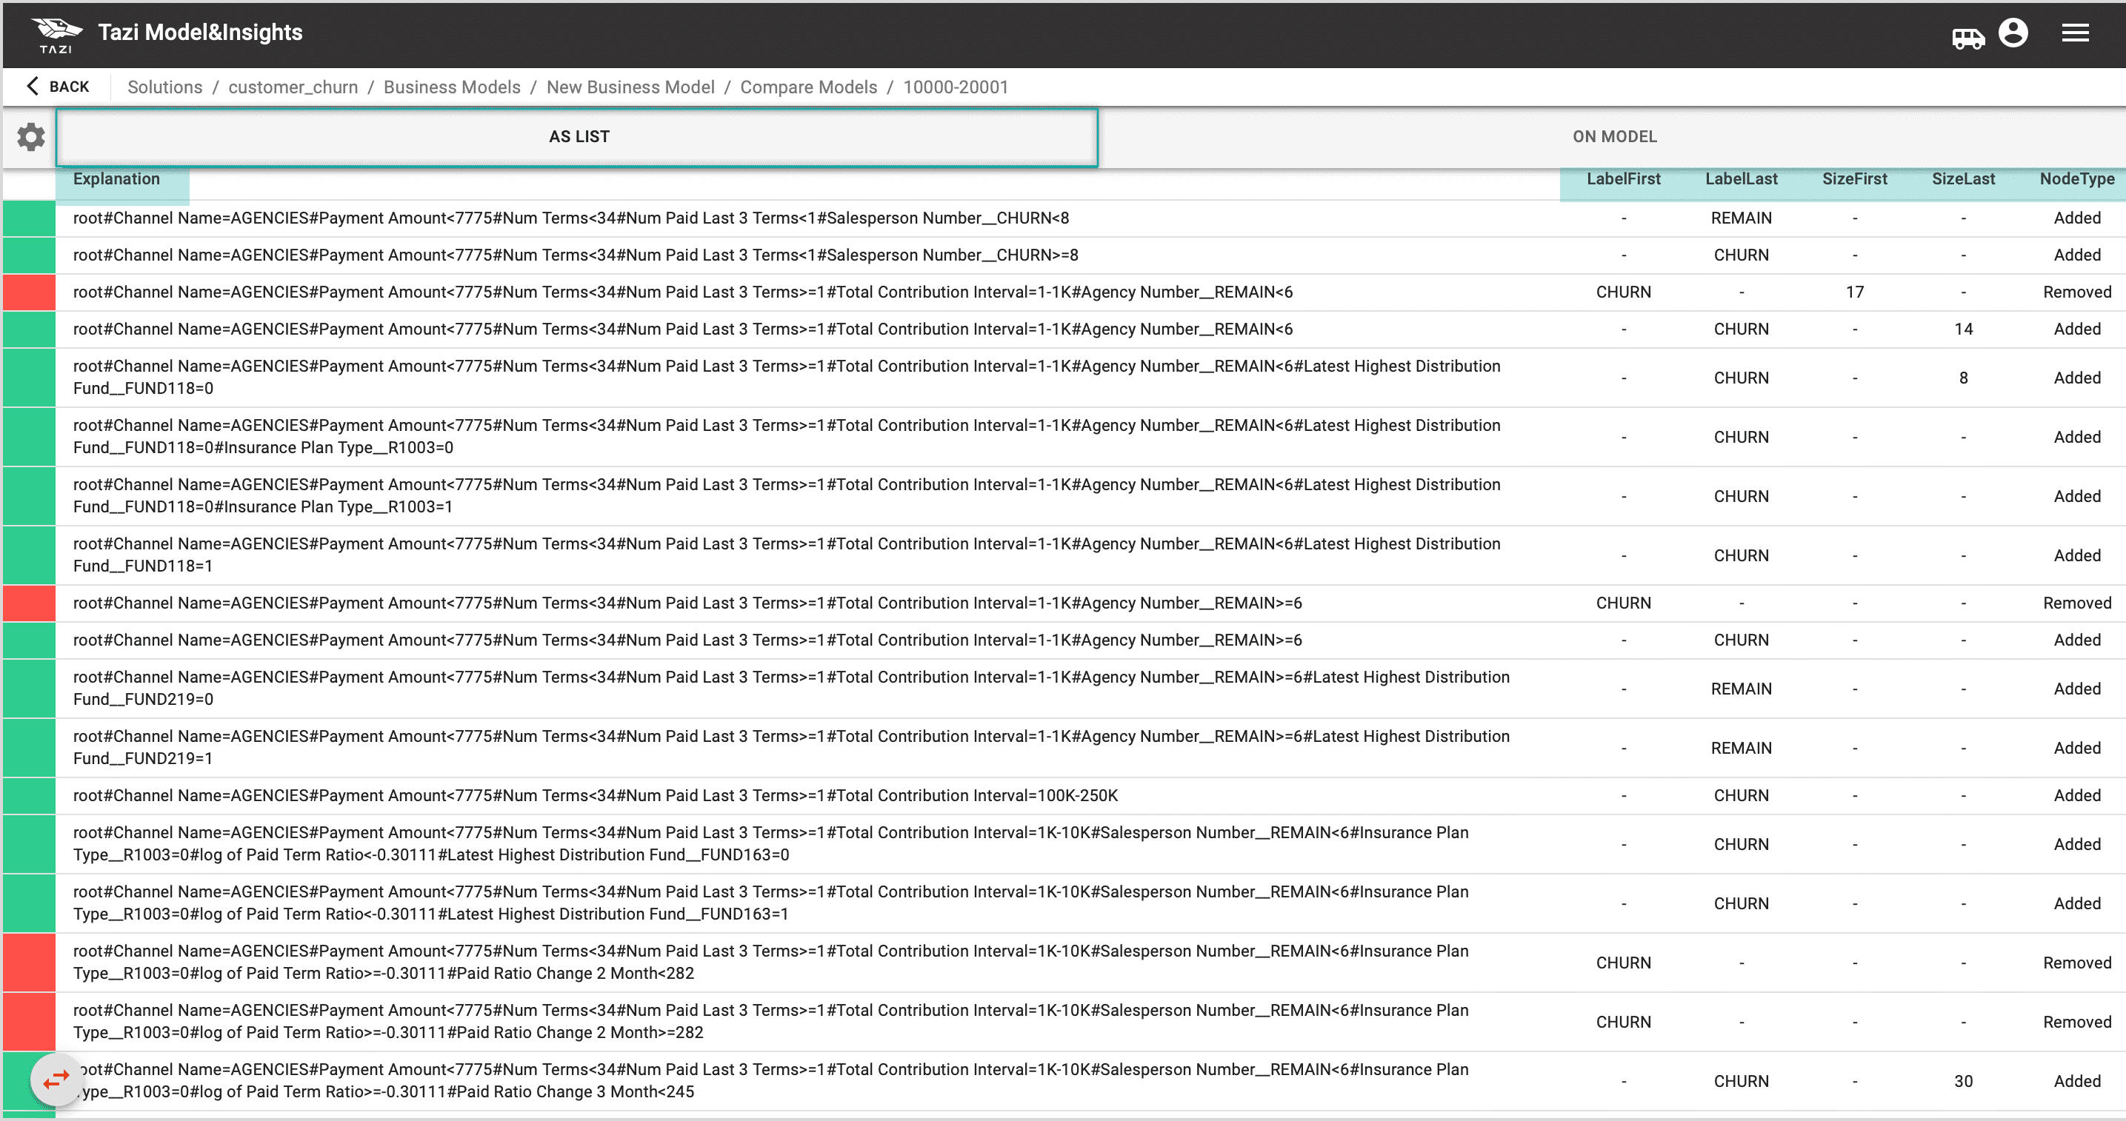Sort by NodeType column header
This screenshot has height=1121, width=2126.
(x=2077, y=179)
